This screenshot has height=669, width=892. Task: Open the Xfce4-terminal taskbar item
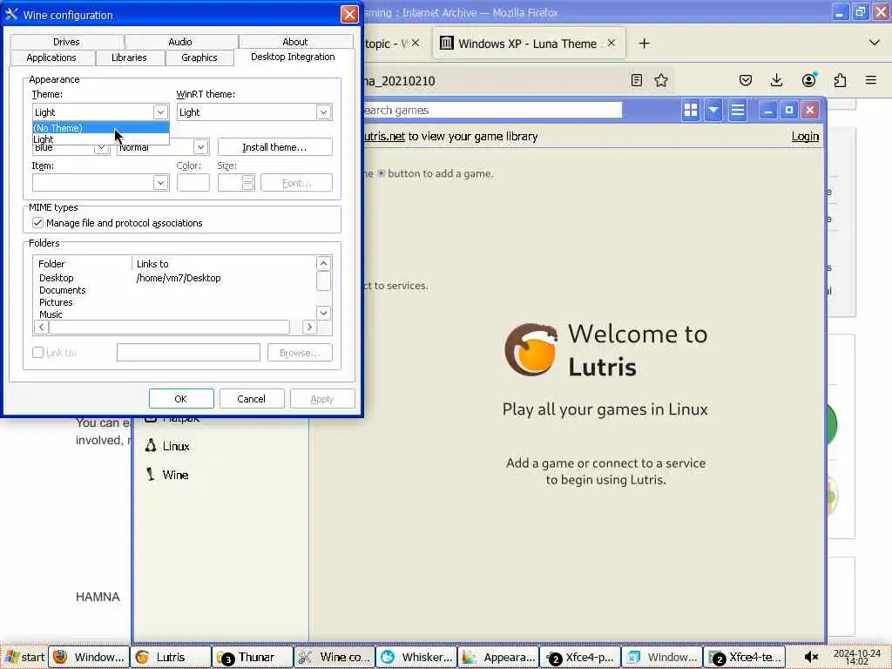(744, 657)
